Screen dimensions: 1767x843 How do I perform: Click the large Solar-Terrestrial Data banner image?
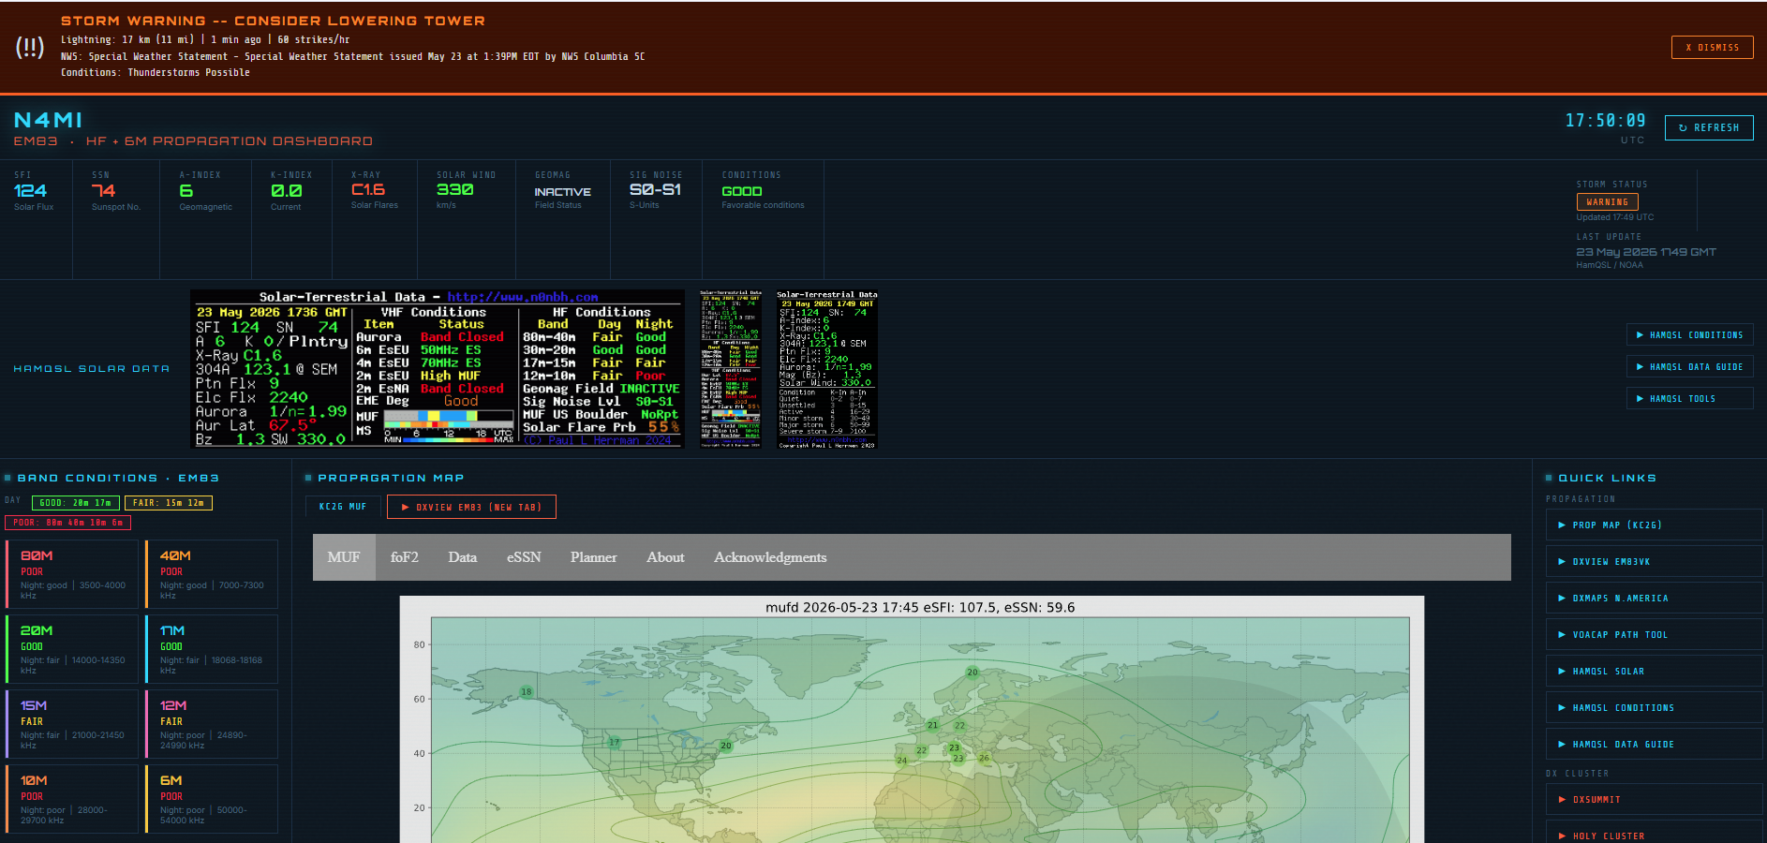pyautogui.click(x=438, y=369)
